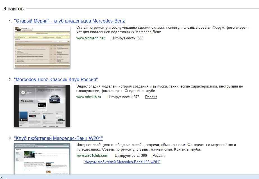Click the oldmerin.net site preview thumbnail
The image size is (259, 179).
pyautogui.click(x=42, y=47)
